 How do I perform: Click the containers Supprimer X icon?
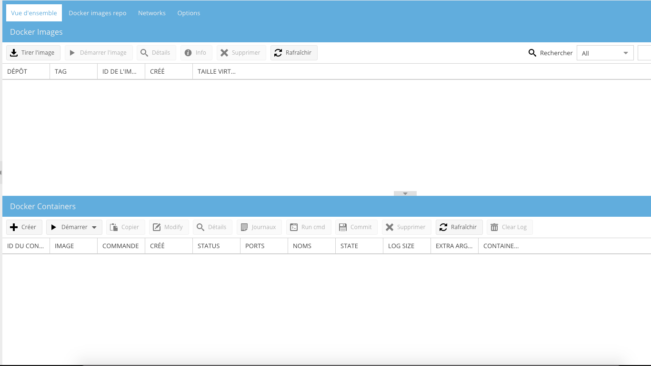click(390, 227)
